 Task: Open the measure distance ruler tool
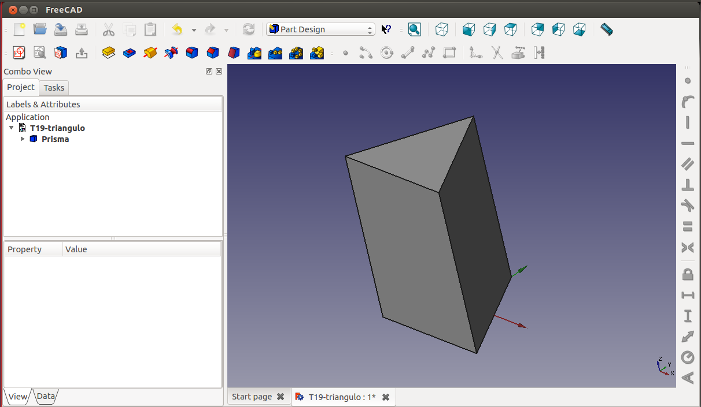[606, 29]
